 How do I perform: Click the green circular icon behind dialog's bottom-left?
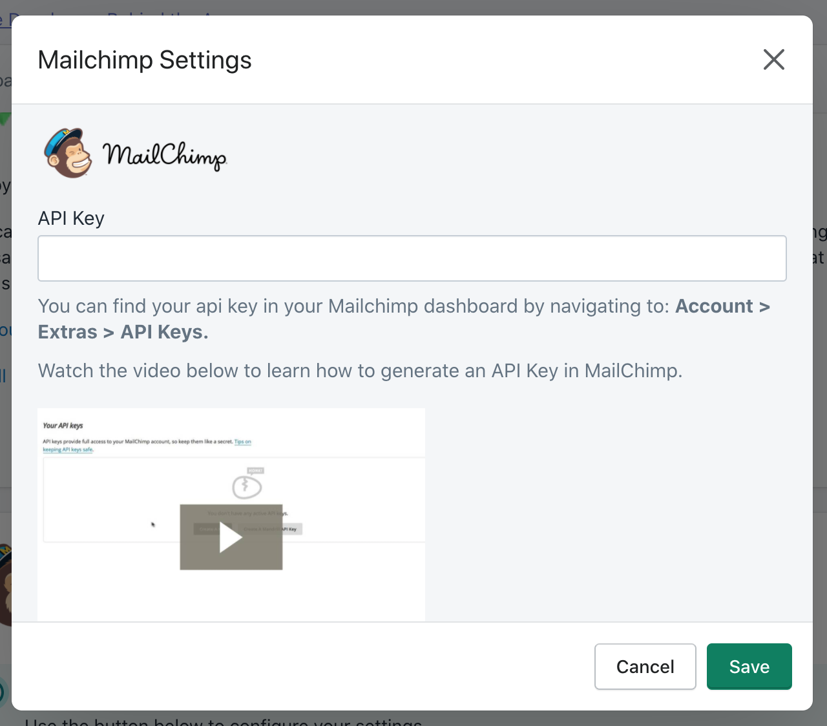(3, 692)
